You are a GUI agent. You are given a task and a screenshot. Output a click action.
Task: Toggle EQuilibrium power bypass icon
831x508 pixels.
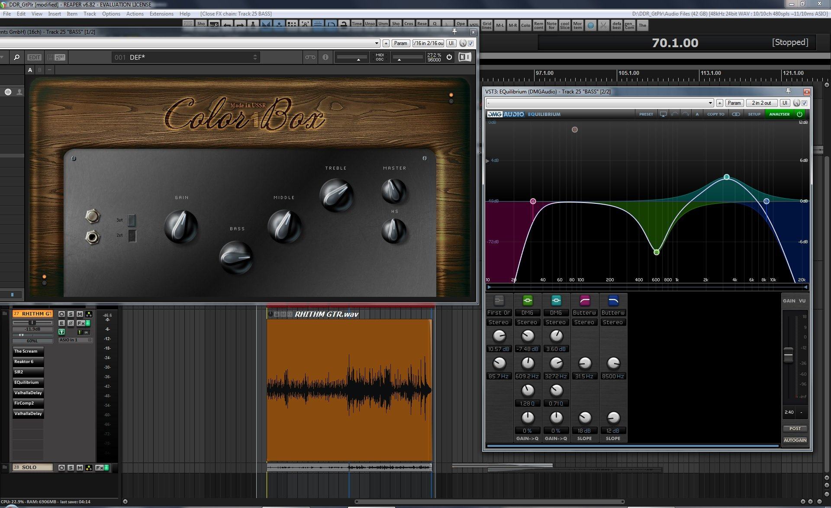(x=799, y=114)
